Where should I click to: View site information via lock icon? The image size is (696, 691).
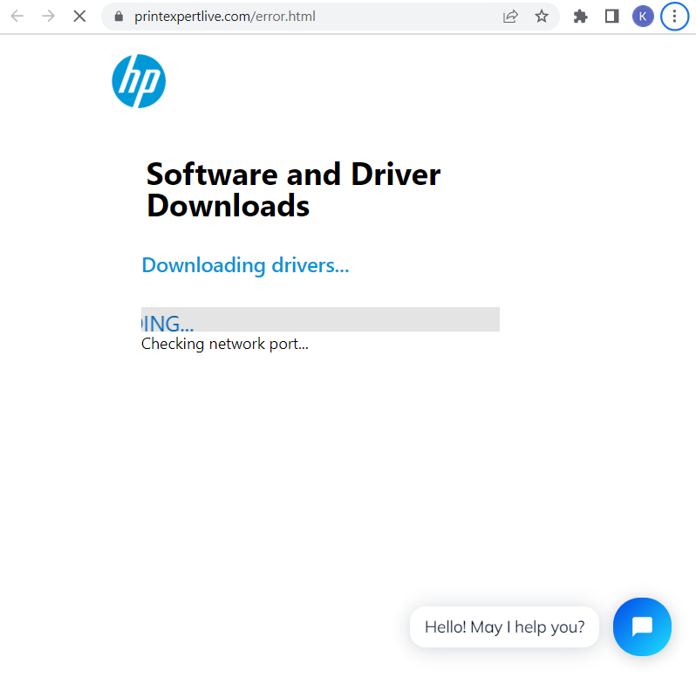[119, 17]
